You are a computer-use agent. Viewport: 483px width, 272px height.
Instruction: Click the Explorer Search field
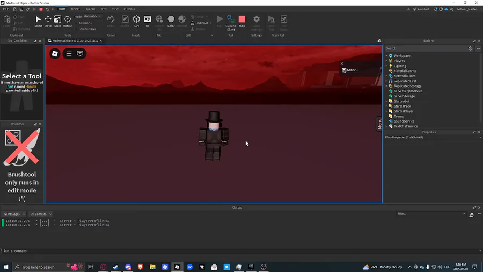426,48
